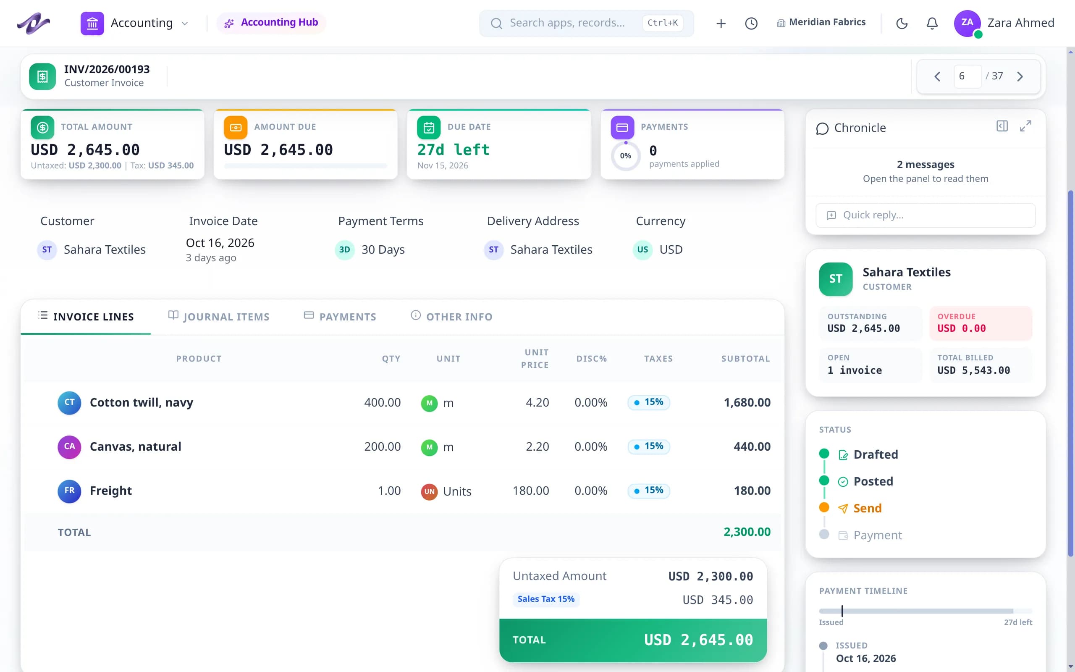This screenshot has width=1075, height=672.
Task: Open notifications with the bell icon
Action: 932,23
